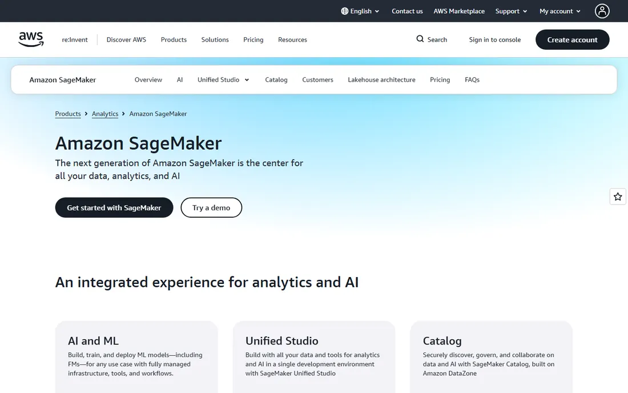Click Sign in to console
This screenshot has height=393, width=628.
coord(494,39)
